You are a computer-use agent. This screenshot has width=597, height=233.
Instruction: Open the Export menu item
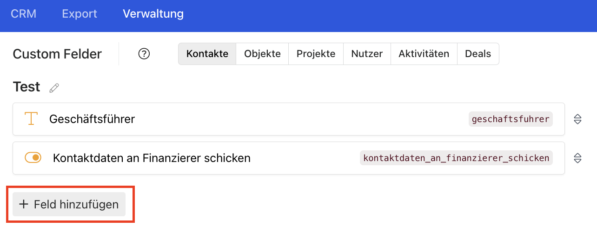(x=80, y=14)
